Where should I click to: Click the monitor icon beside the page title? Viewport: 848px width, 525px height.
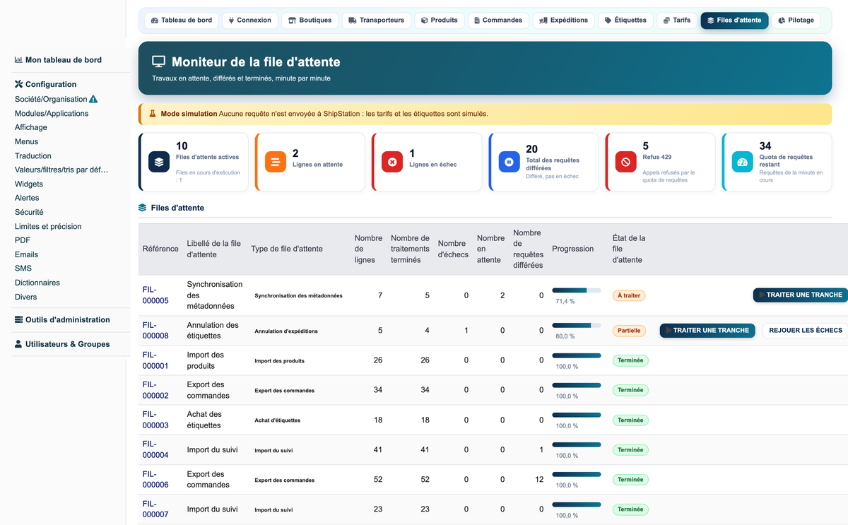tap(158, 62)
